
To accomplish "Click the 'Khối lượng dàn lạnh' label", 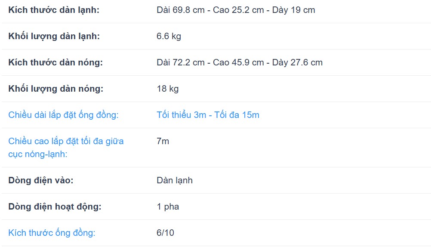I will [x=54, y=36].
